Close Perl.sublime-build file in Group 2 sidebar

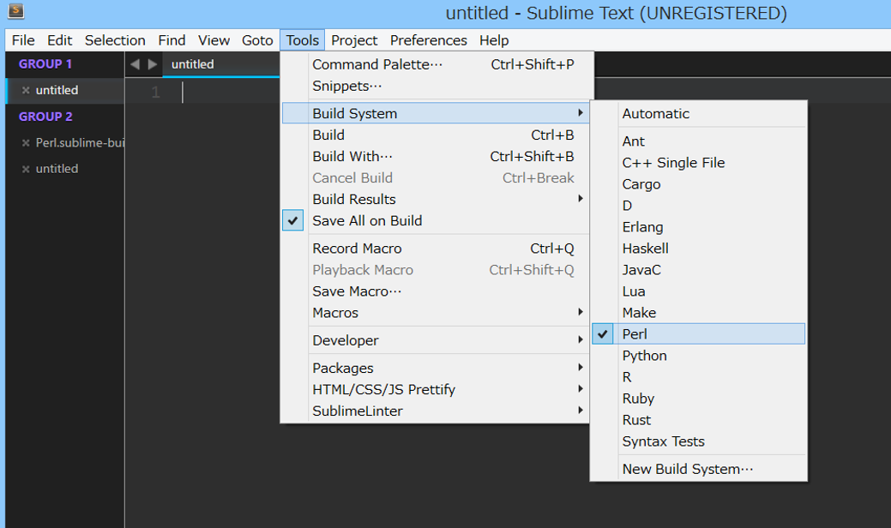coord(26,143)
